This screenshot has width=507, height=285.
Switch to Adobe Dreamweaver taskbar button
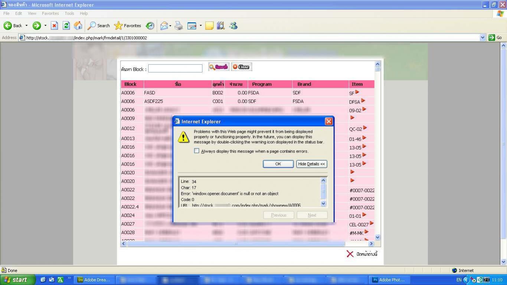95,280
